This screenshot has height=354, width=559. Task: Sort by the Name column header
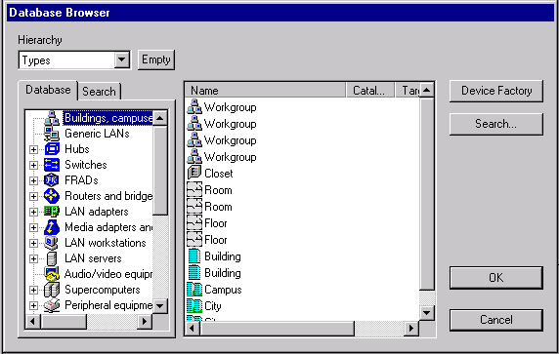pyautogui.click(x=266, y=91)
